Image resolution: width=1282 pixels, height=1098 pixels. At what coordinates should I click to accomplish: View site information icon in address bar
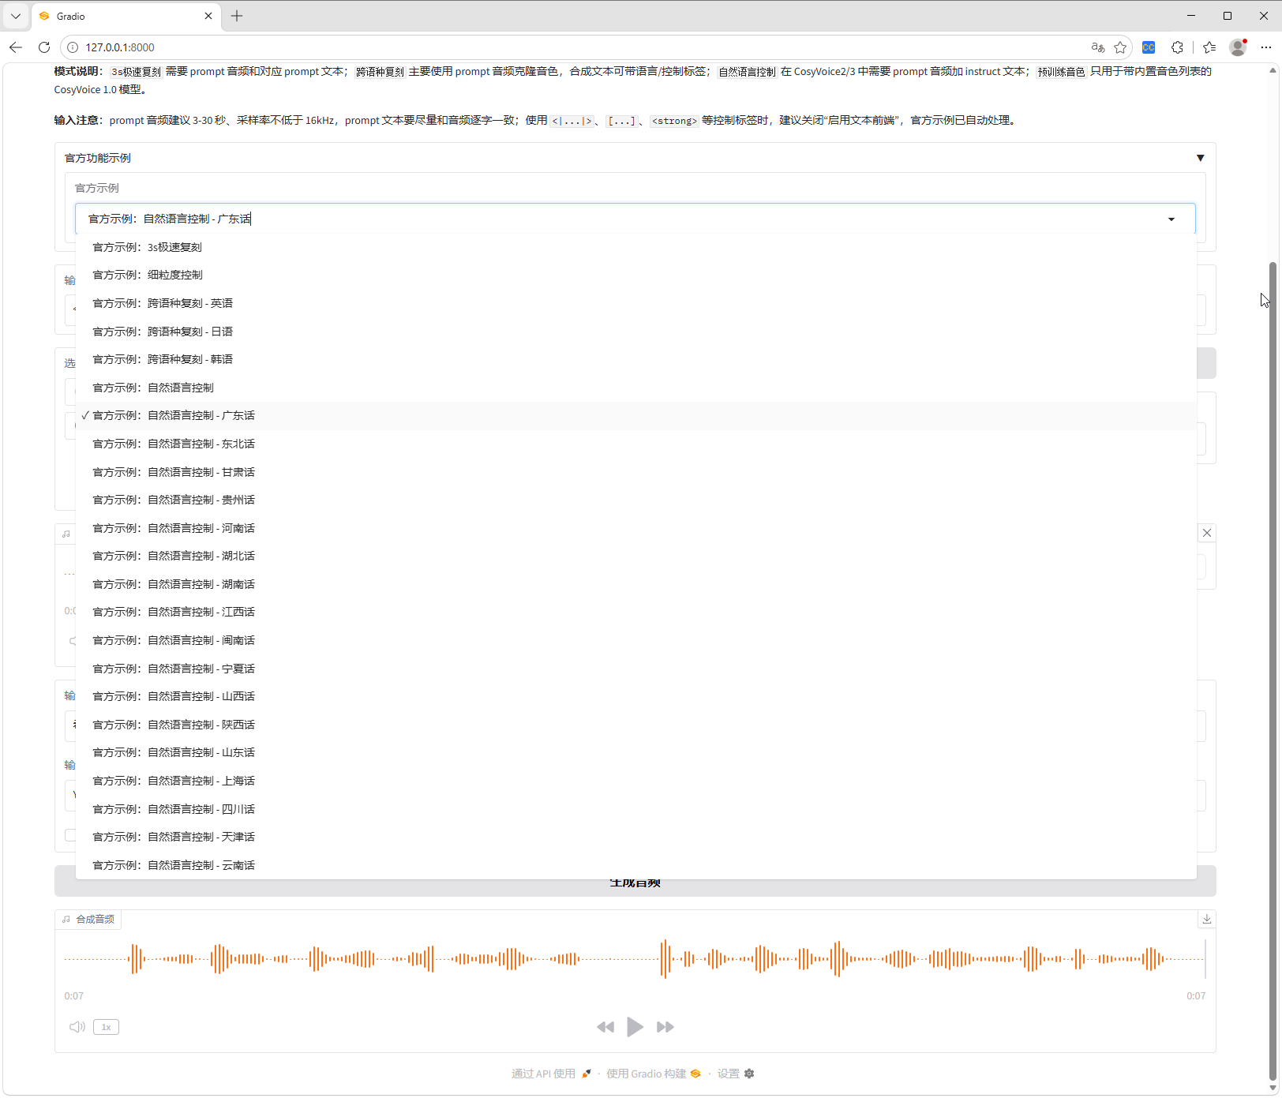73,47
